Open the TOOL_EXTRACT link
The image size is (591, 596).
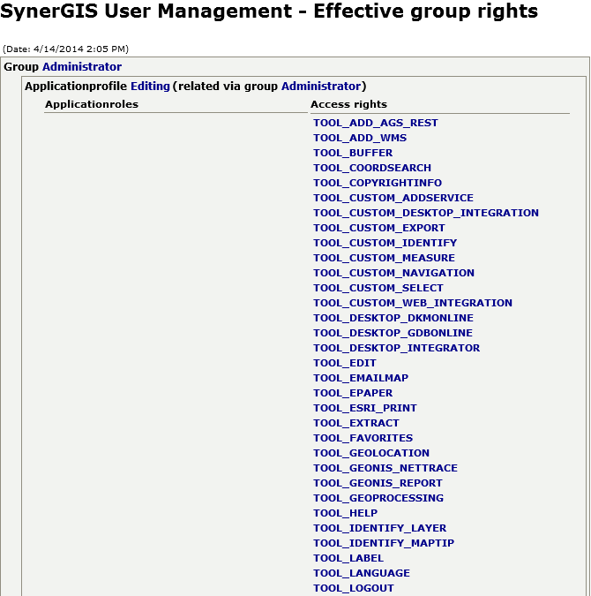356,423
